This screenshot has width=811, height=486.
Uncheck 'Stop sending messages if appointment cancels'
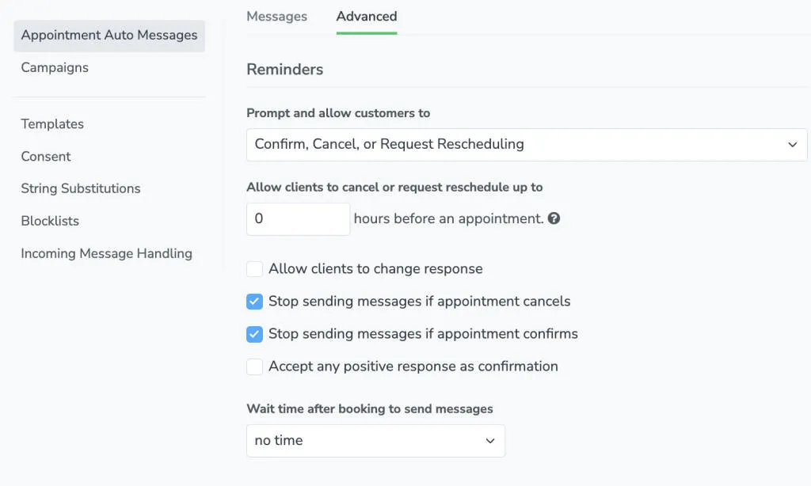pyautogui.click(x=254, y=302)
